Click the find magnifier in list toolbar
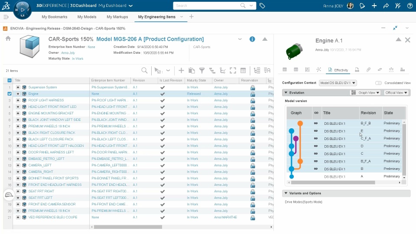416x234 pixels. click(x=144, y=70)
